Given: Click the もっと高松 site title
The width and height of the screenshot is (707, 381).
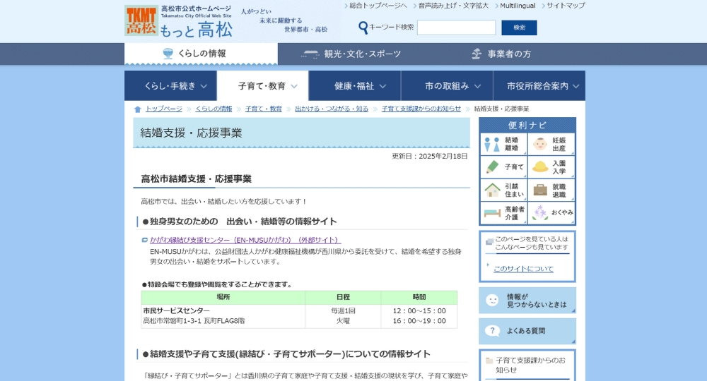Looking at the screenshot, I should [196, 30].
